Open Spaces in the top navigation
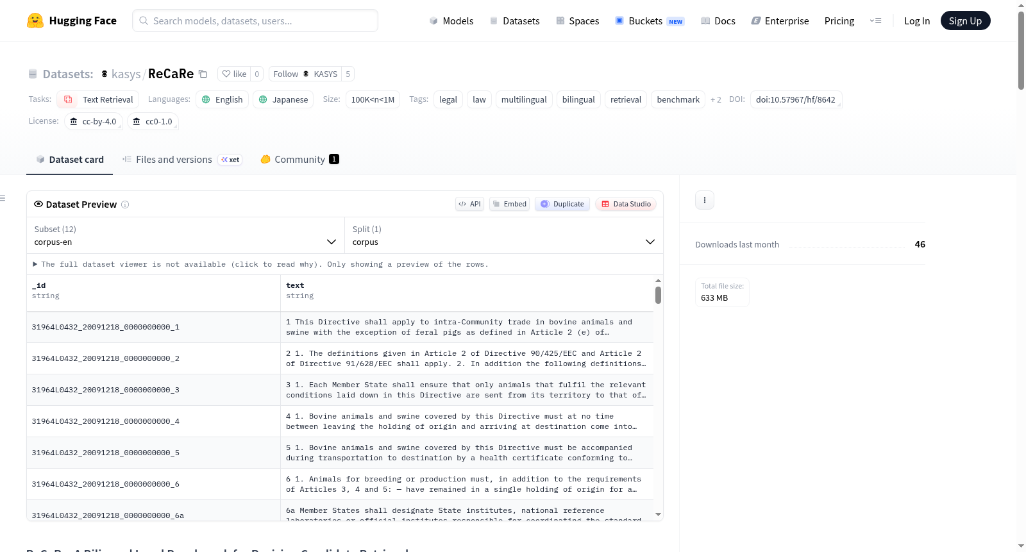1026x552 pixels. point(578,21)
